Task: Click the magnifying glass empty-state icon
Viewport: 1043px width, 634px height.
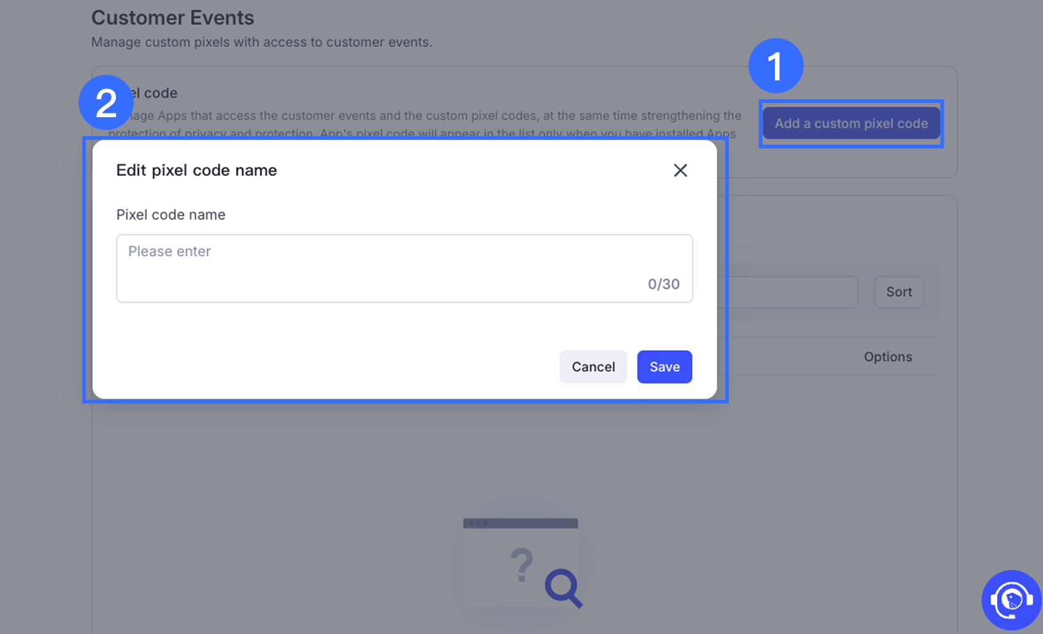Action: (563, 588)
